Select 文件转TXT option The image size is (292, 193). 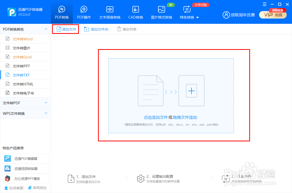tap(25, 75)
